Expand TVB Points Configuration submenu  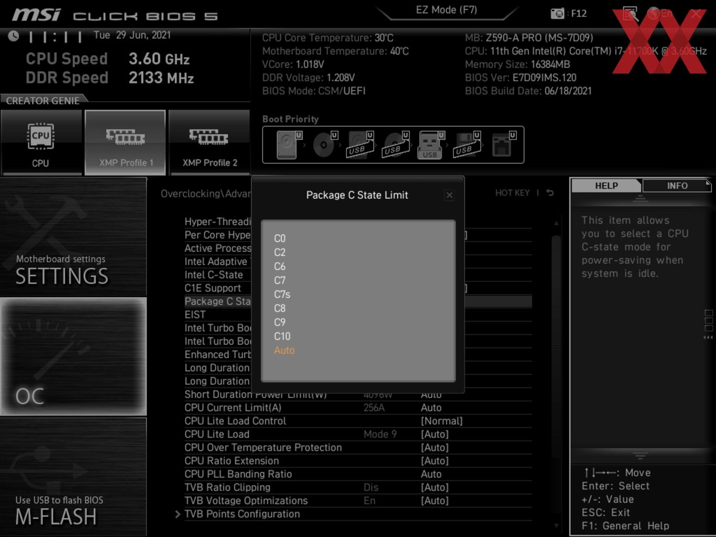[x=242, y=514]
